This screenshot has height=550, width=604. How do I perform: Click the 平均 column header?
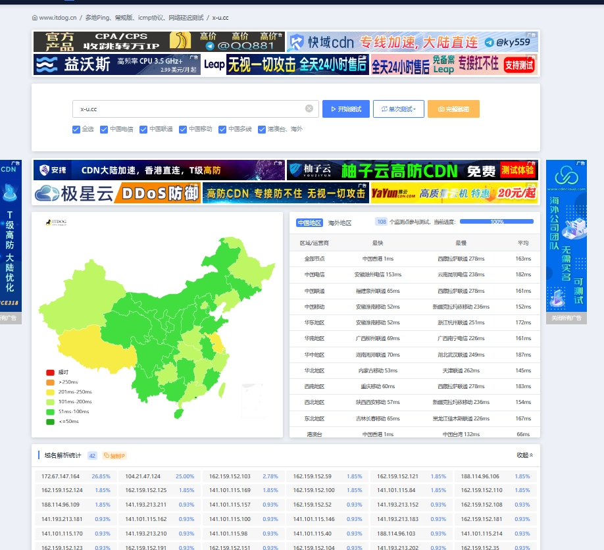tap(523, 243)
